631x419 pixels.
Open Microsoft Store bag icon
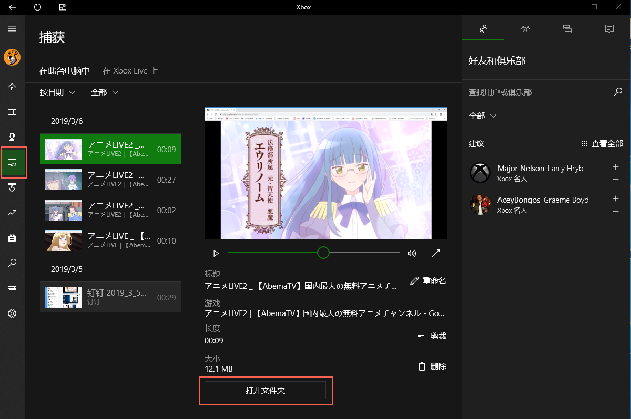coord(12,238)
